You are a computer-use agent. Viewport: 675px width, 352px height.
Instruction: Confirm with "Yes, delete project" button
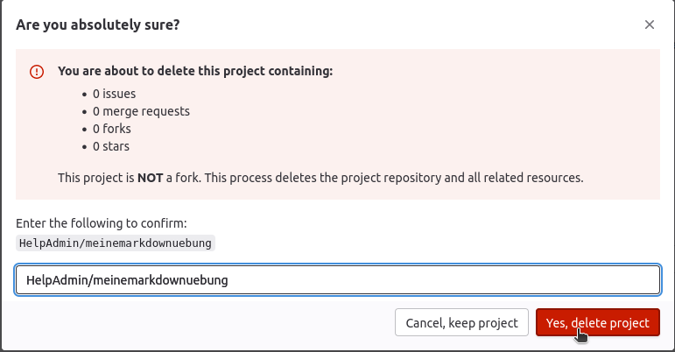coord(597,322)
